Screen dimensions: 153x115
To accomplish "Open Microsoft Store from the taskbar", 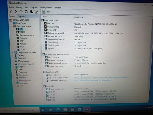I will 72,110.
